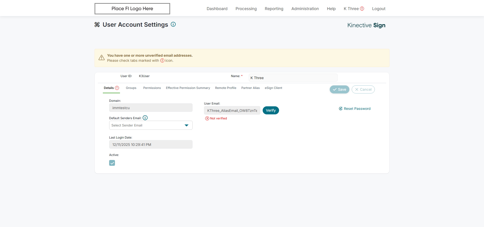Click the info icon beside User Account Settings
Screen dimensions: 484x227
tap(173, 24)
